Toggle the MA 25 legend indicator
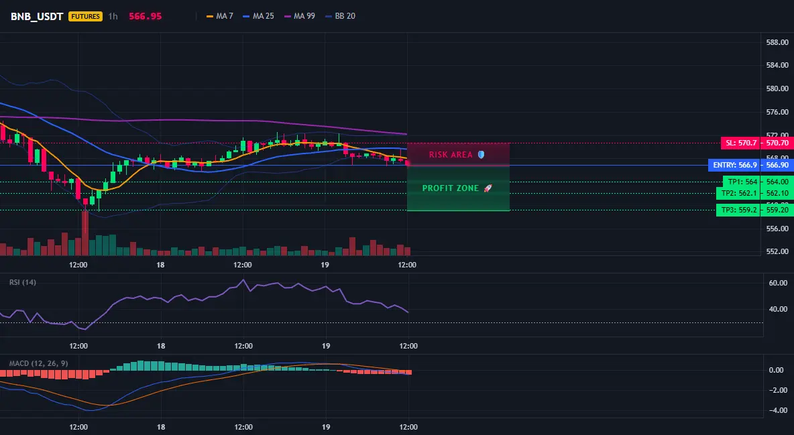The height and width of the screenshot is (435, 794). coord(258,16)
